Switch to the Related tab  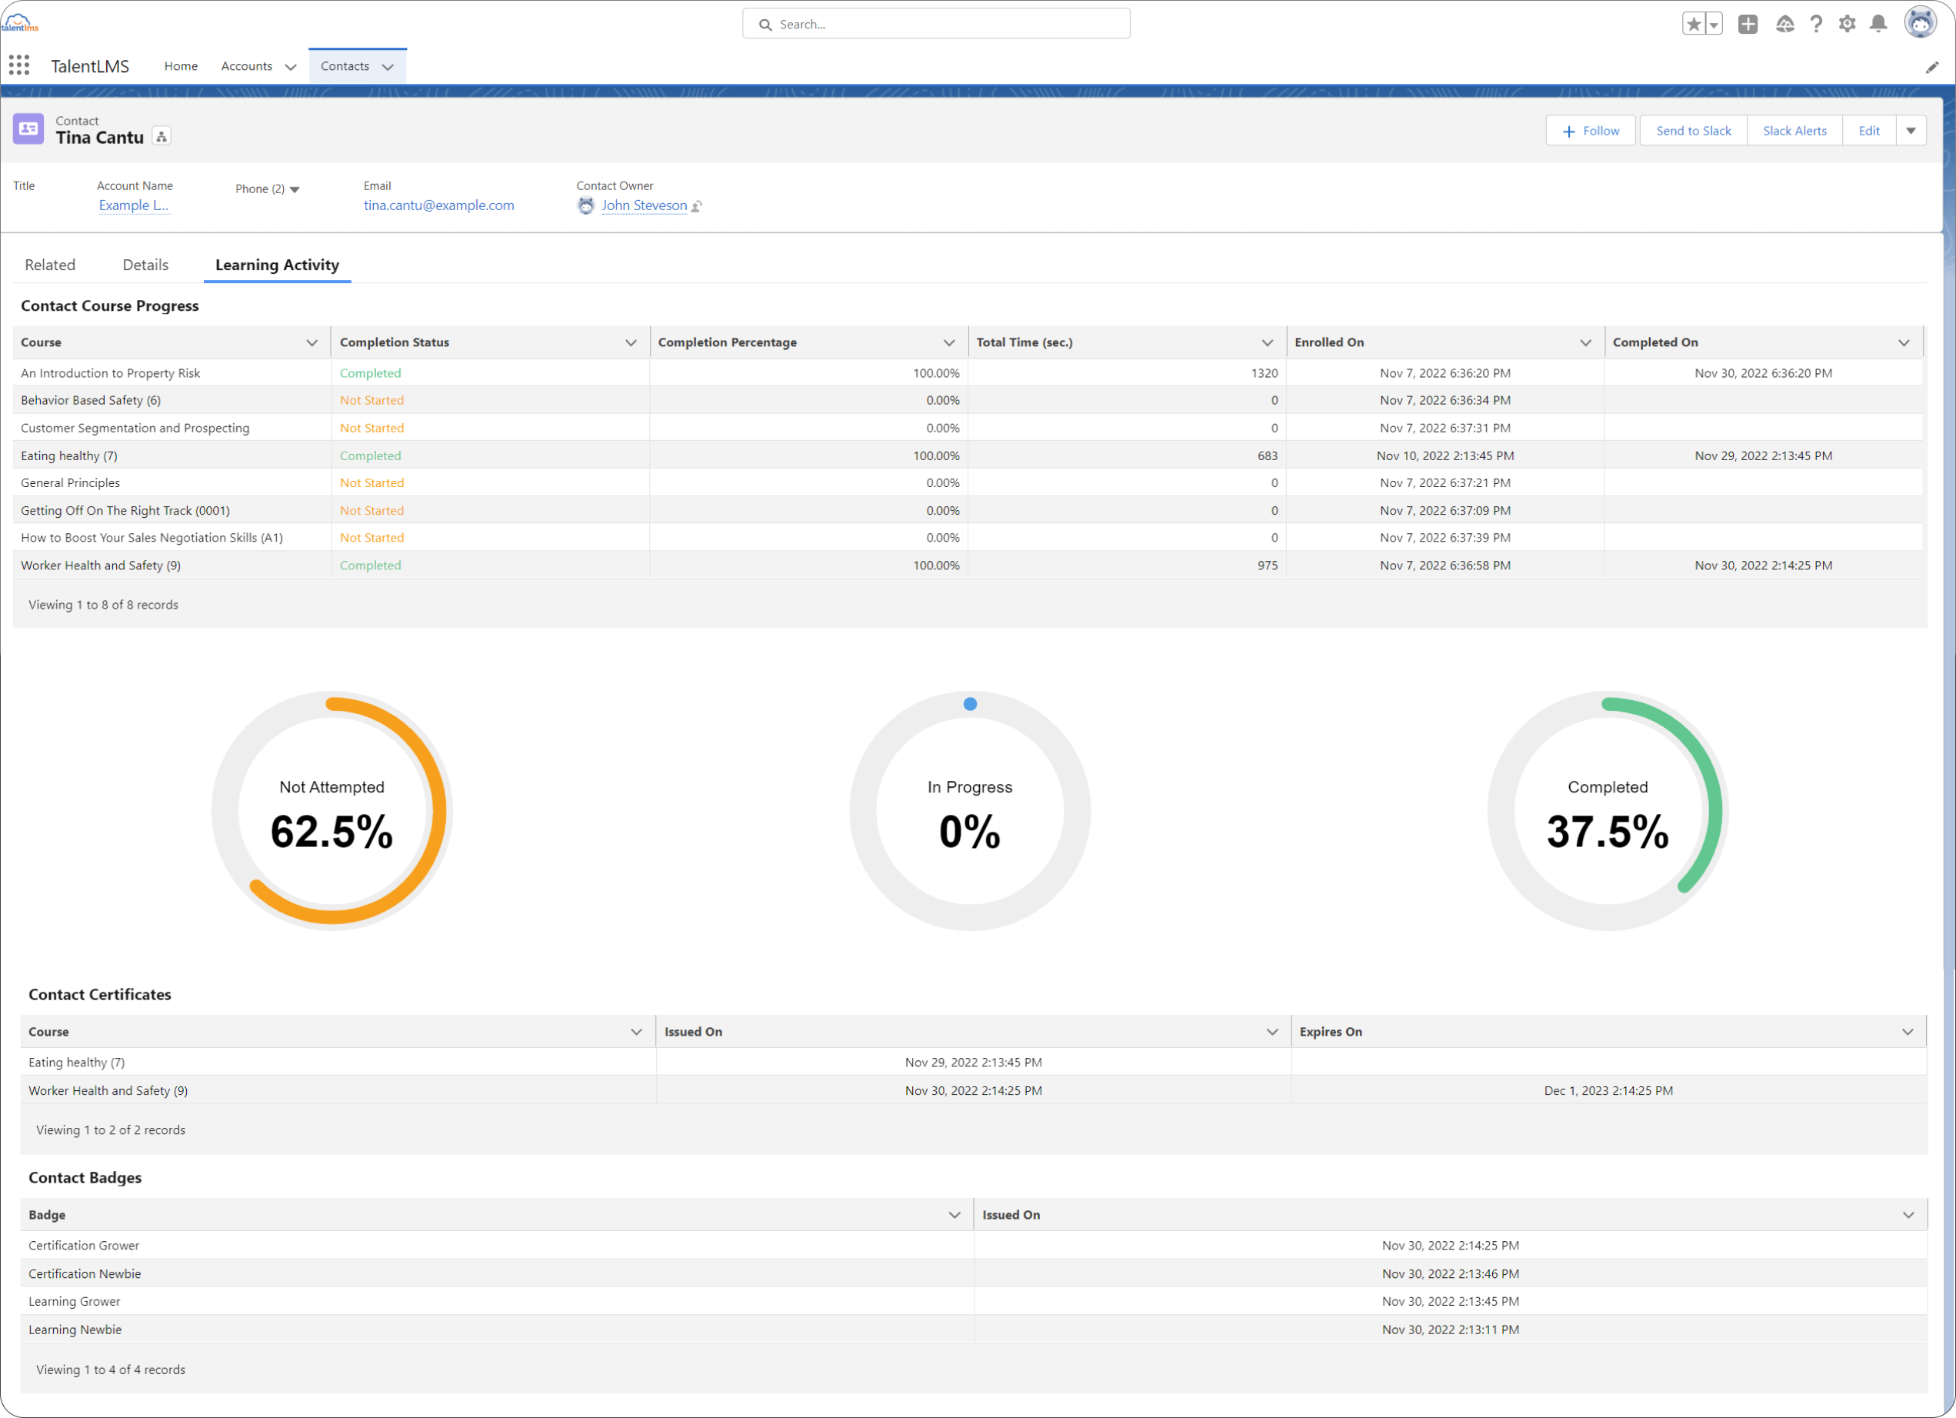50,265
